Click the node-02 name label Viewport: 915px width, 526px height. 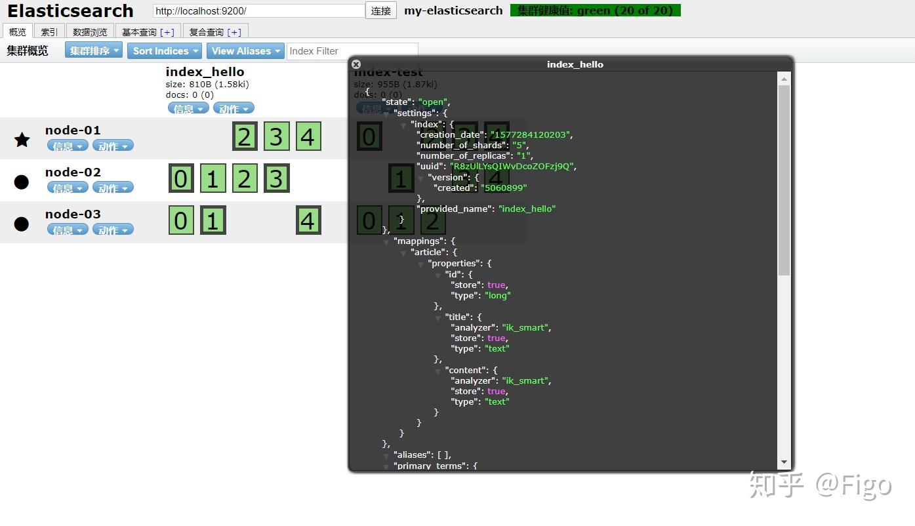point(73,172)
